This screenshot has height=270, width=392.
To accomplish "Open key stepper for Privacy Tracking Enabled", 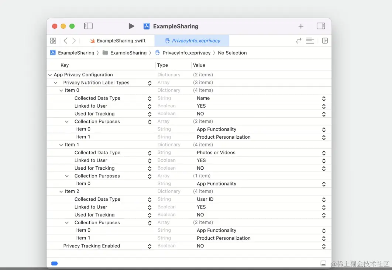I will click(149, 246).
